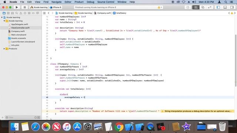Image resolution: width=237 pixels, height=133 pixels.
Task: Open the issue navigator
Action: (21, 13)
